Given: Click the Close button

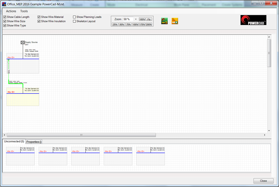Looking at the screenshot, I should (x=263, y=181).
